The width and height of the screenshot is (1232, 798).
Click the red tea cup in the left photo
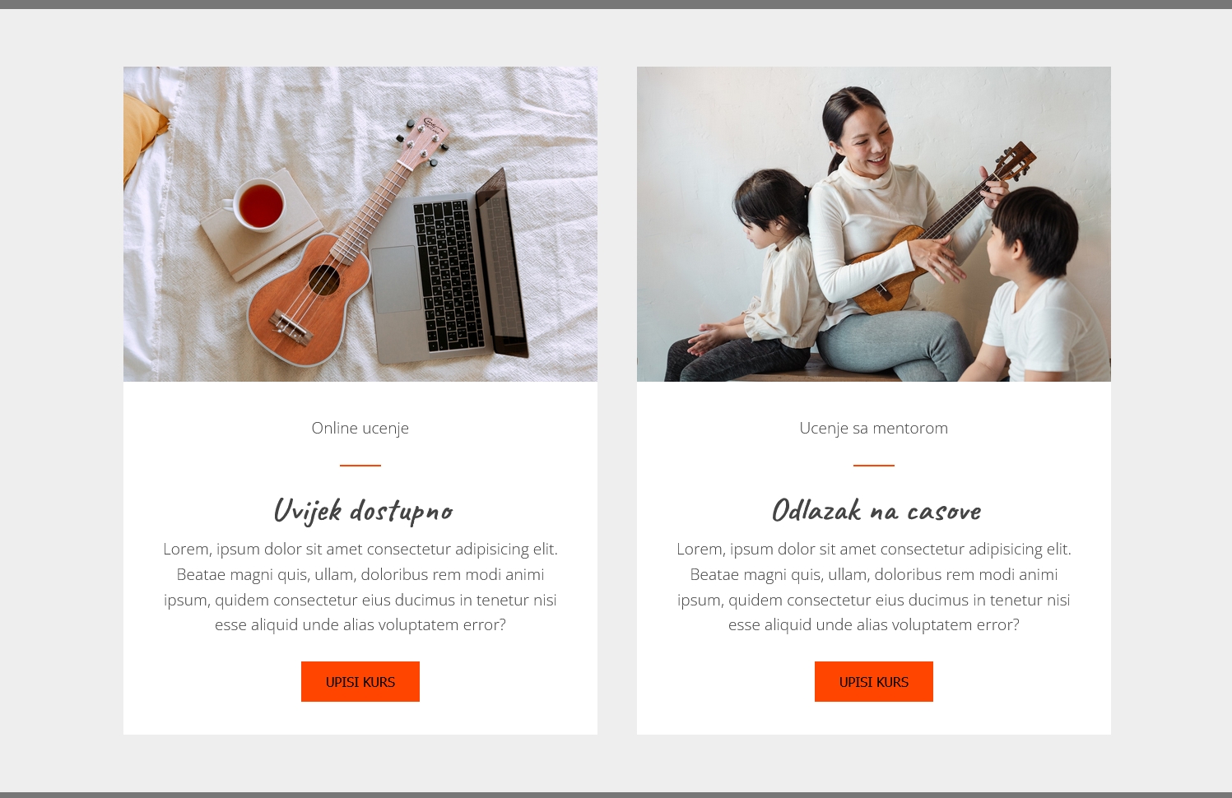pyautogui.click(x=259, y=206)
